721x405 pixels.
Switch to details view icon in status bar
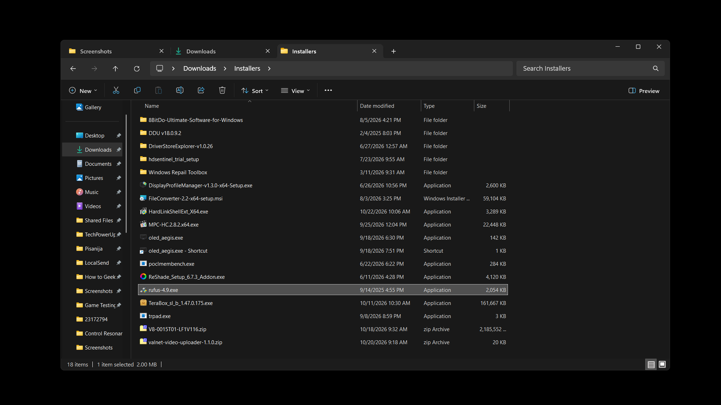tap(651, 365)
